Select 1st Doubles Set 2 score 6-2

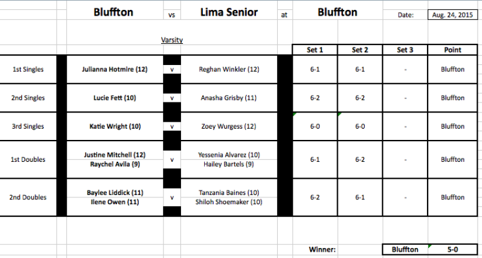[360, 159]
